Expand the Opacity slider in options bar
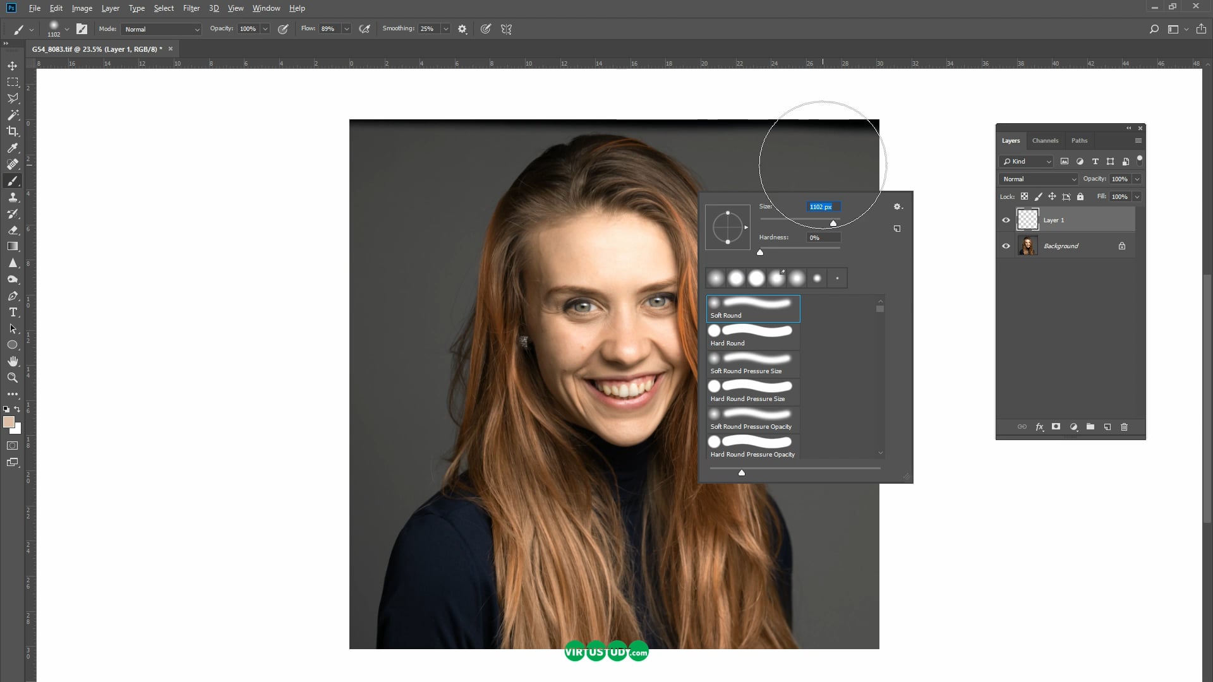 [x=265, y=29]
